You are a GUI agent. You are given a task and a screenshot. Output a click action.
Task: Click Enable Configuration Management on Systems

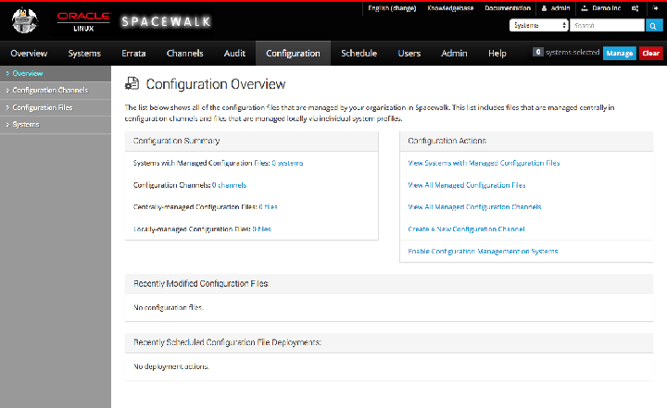(483, 251)
